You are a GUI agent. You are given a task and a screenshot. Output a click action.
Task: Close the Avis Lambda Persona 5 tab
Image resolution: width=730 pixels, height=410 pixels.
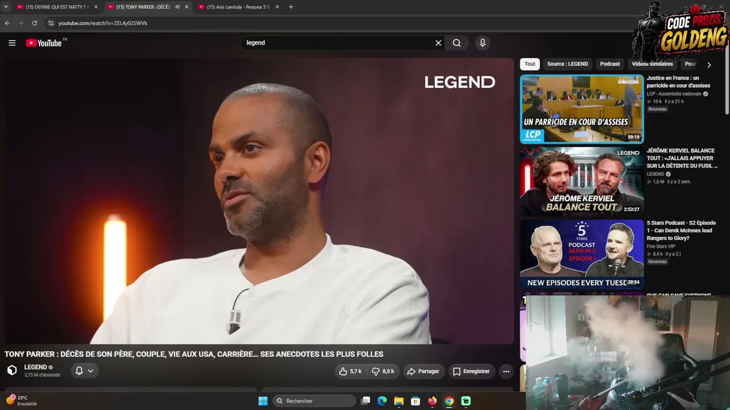(277, 7)
